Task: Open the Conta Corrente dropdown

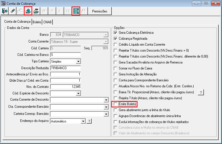Action: [106, 41]
